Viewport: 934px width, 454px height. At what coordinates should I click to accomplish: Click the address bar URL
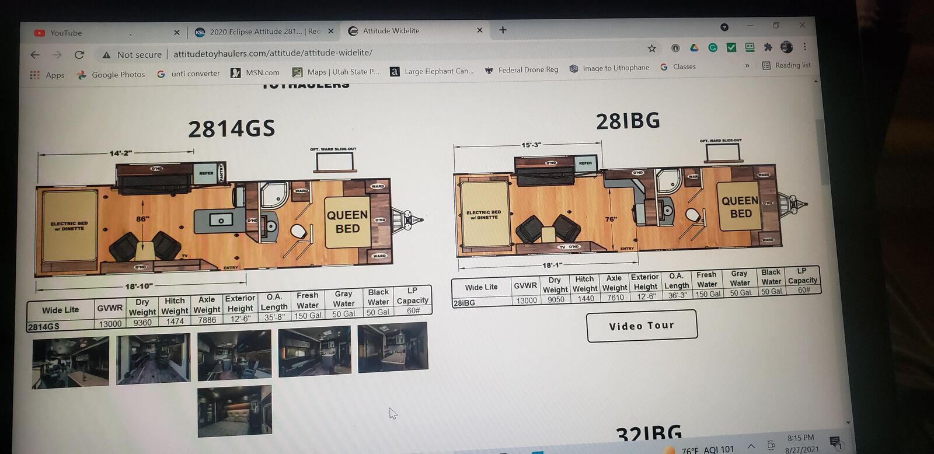pos(273,53)
